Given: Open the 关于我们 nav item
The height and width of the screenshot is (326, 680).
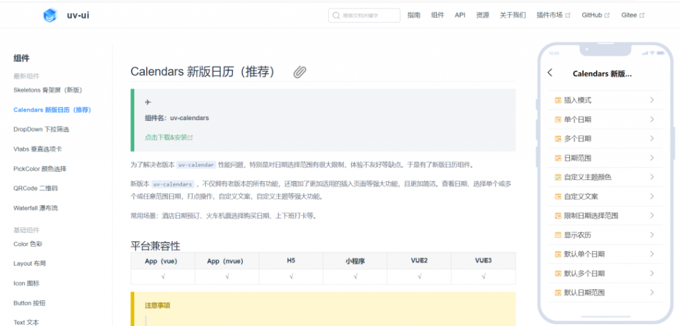Looking at the screenshot, I should (513, 15).
